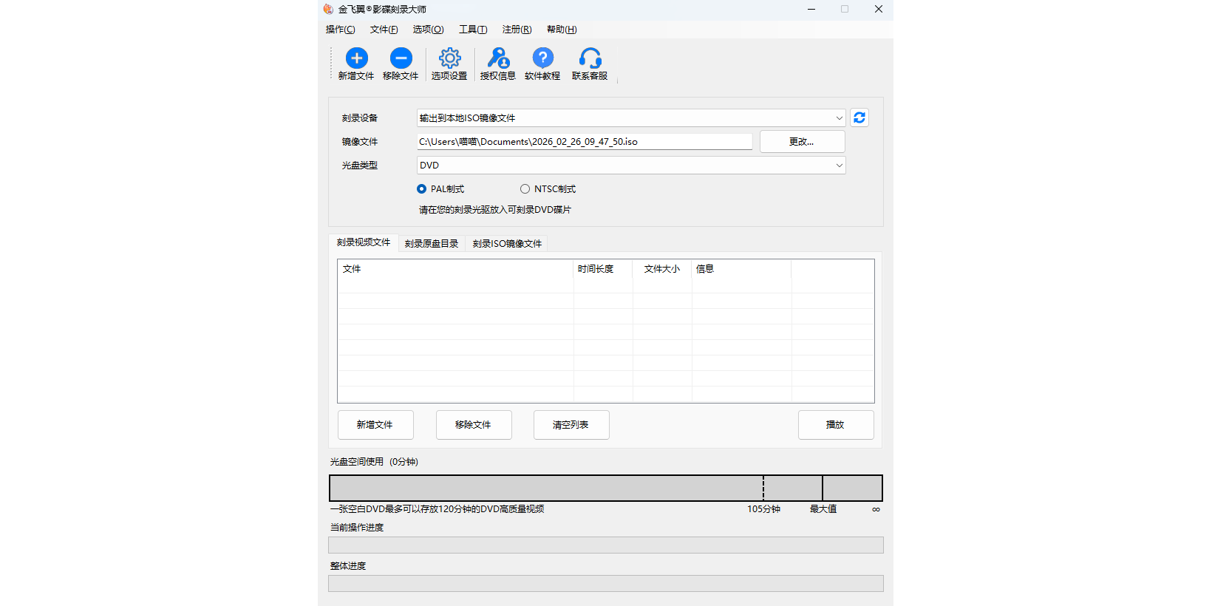Click the 镜像文件 path input field
The image size is (1212, 606).
click(584, 142)
